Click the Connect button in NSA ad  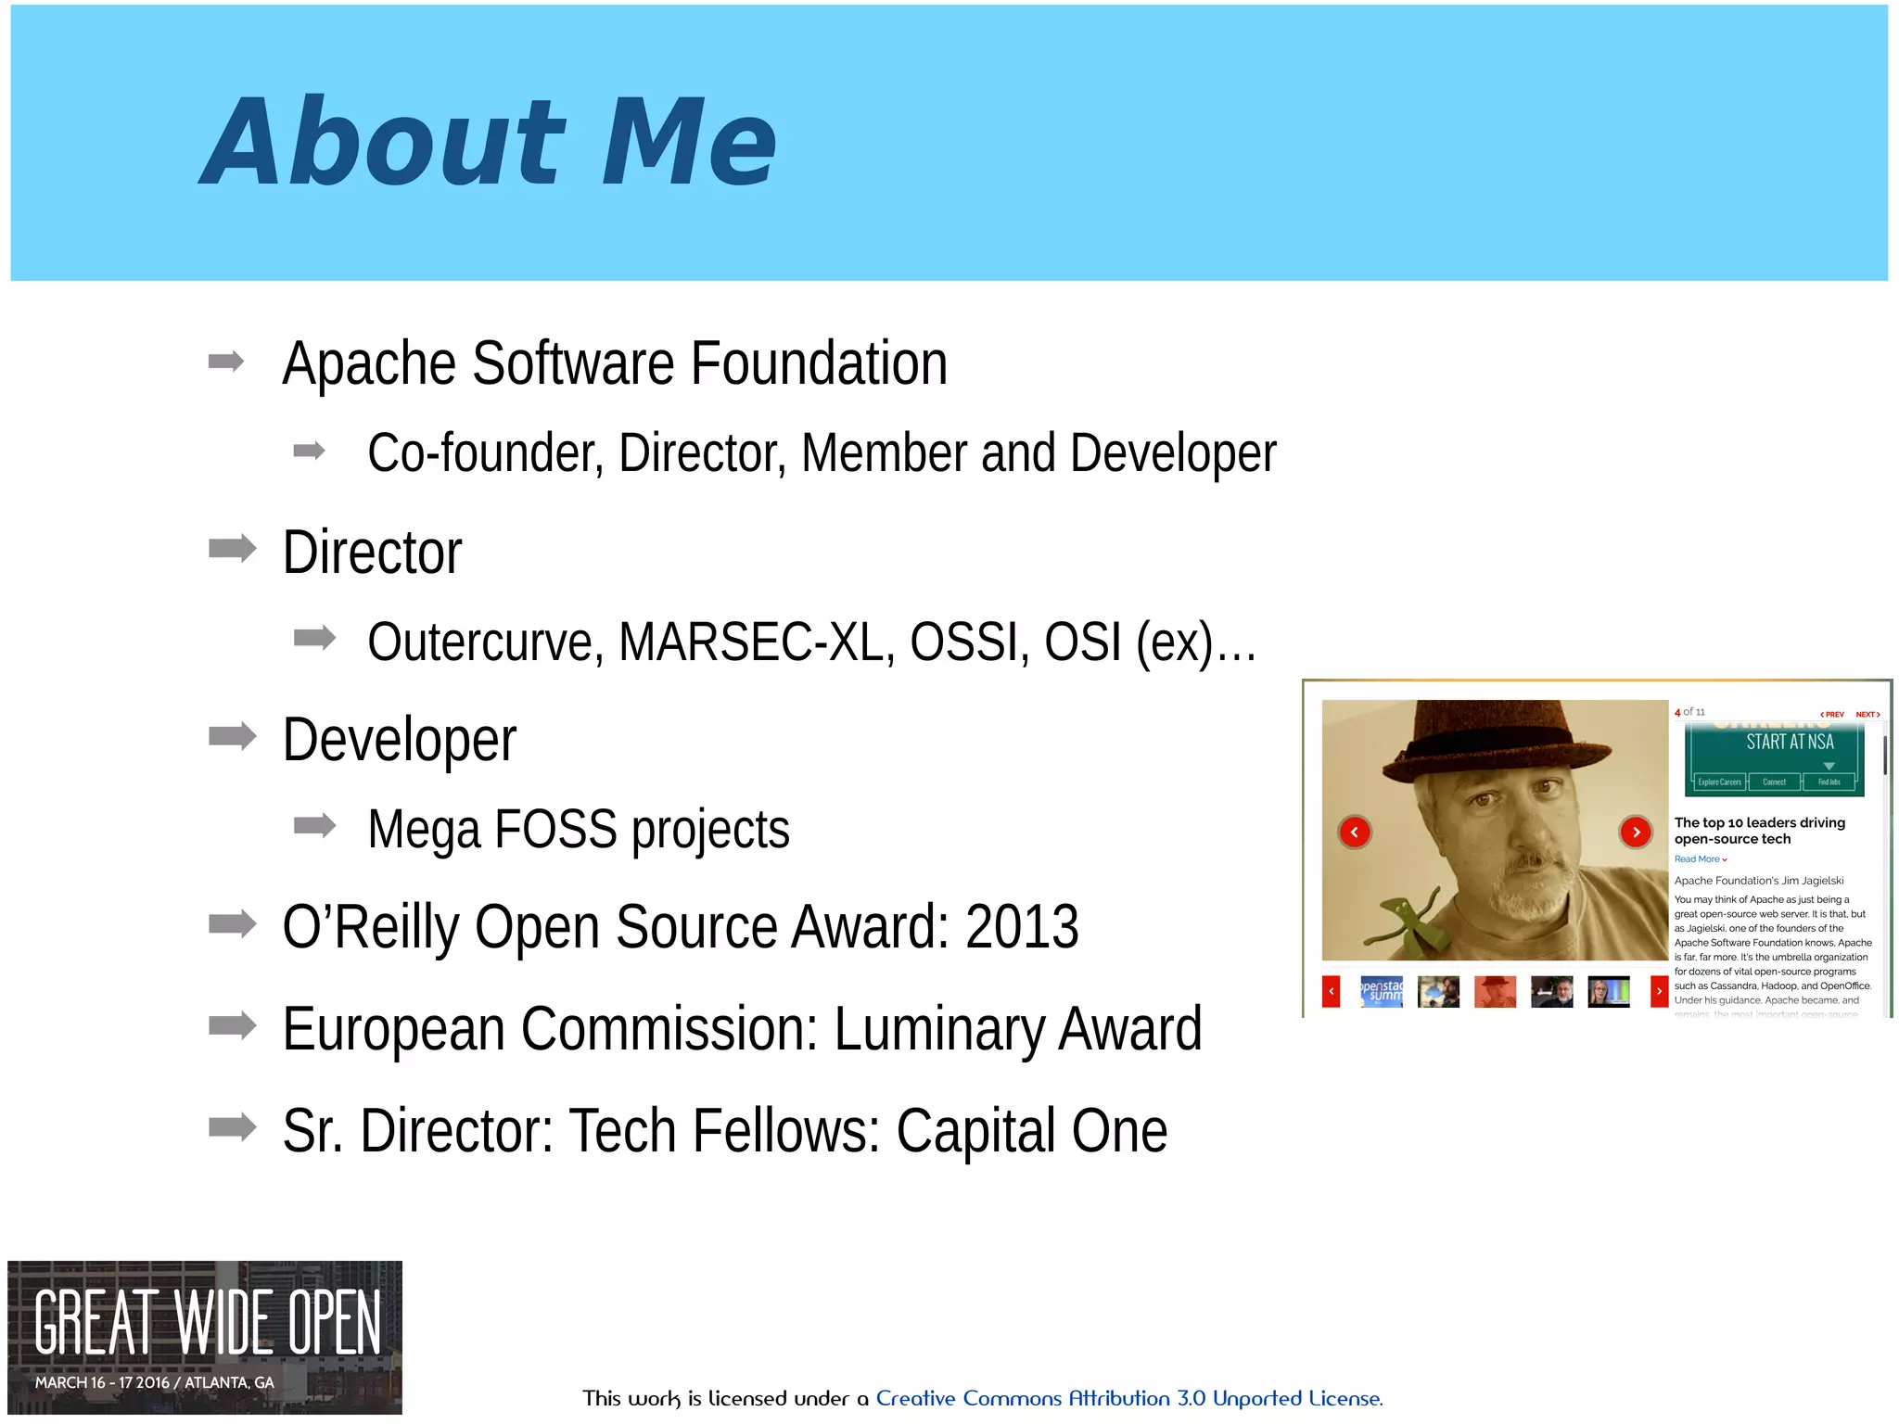coord(1774,782)
